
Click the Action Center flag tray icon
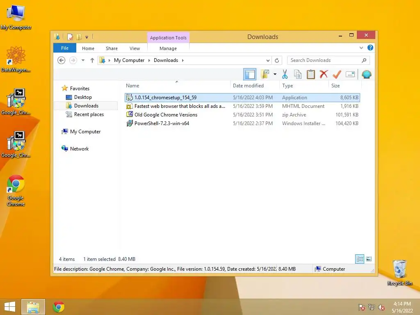pyautogui.click(x=362, y=307)
